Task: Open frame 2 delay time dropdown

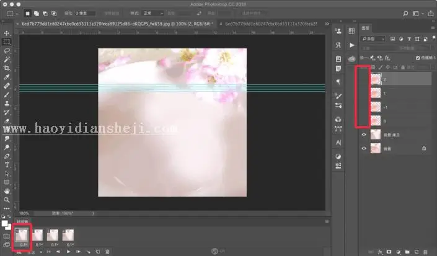Action: [39, 245]
